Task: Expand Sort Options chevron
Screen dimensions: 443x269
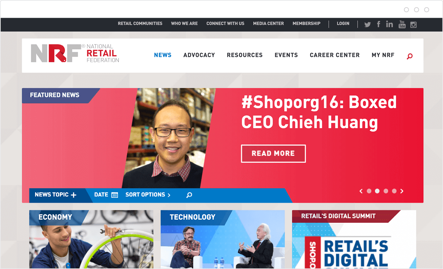Action: click(169, 195)
